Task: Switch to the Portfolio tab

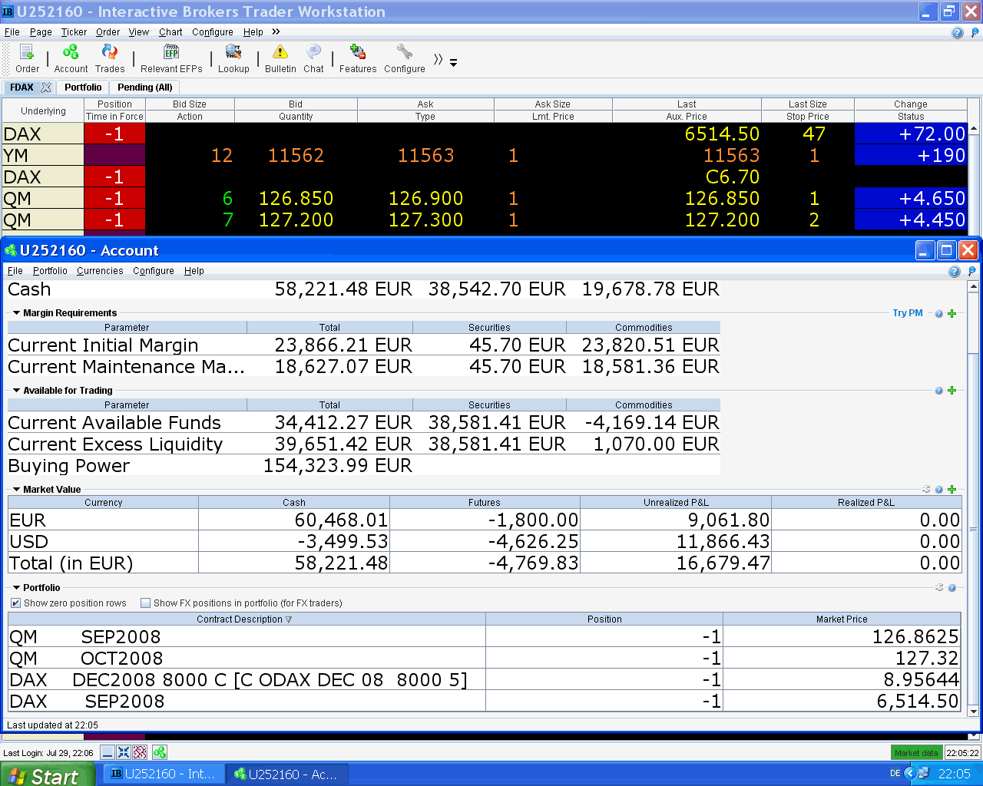Action: click(x=83, y=88)
